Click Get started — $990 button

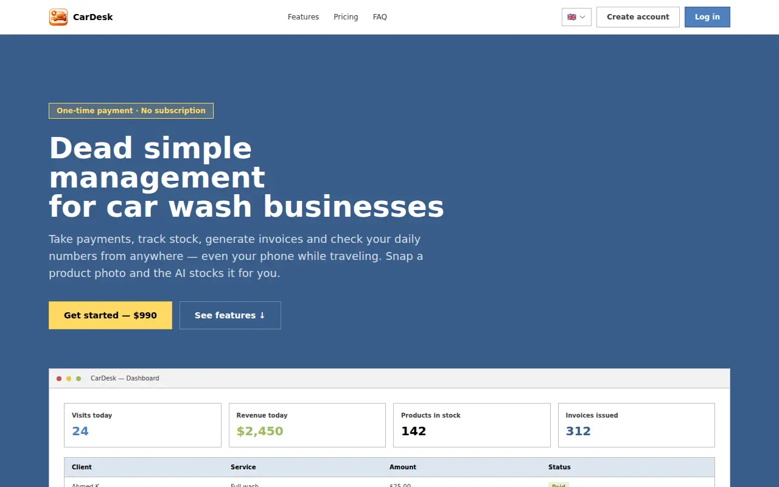[110, 315]
